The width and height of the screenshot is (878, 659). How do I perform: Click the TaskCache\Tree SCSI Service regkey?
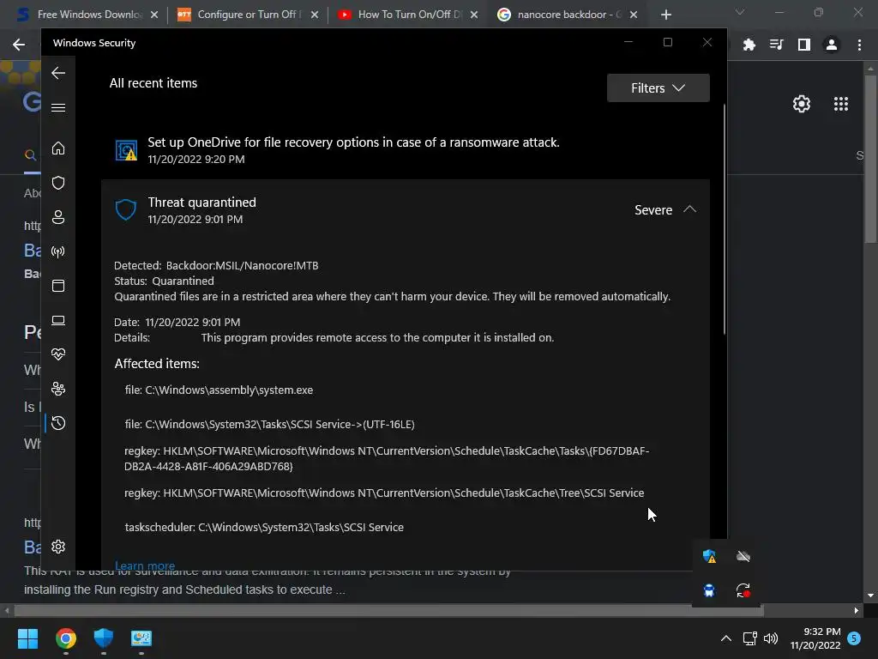tap(384, 493)
